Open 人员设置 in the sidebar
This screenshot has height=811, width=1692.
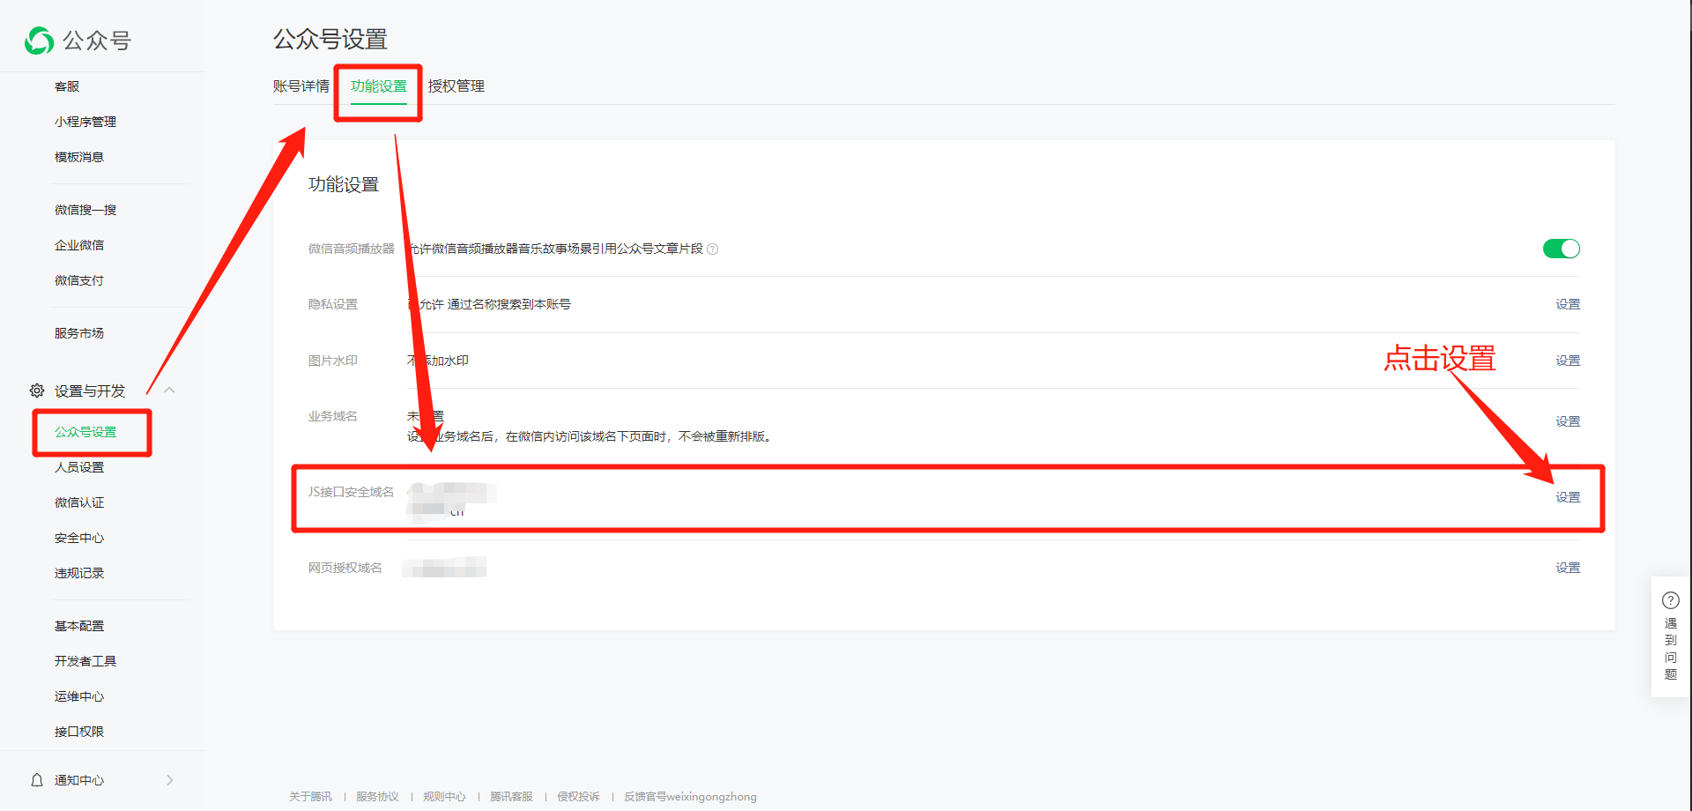(79, 467)
